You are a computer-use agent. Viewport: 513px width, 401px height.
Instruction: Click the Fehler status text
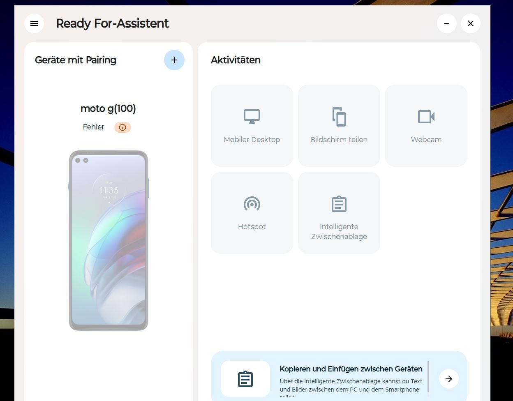[94, 127]
